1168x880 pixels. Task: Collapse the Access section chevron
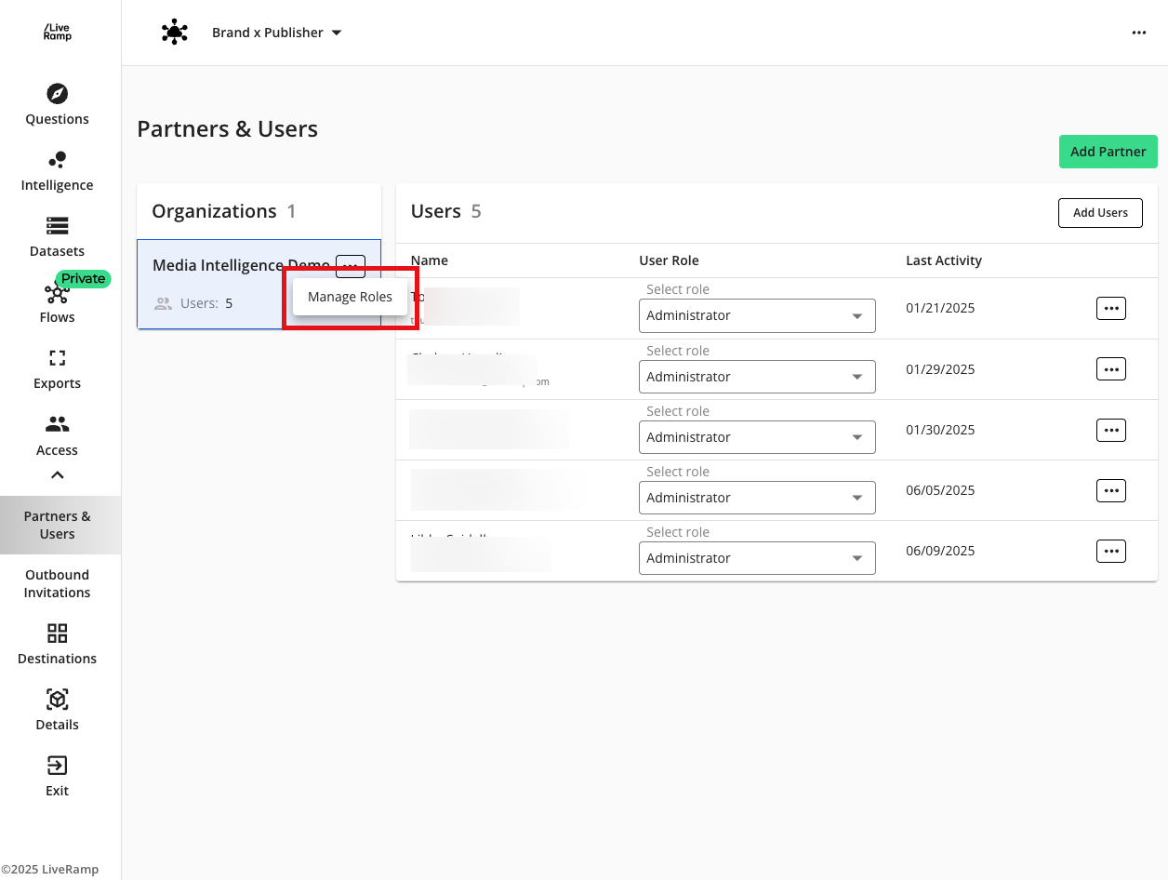57,475
